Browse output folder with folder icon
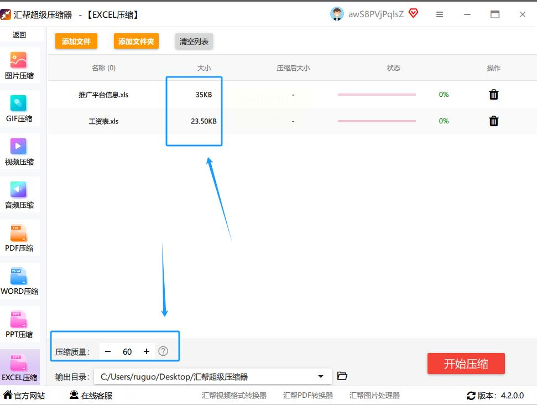537x405 pixels. click(342, 376)
